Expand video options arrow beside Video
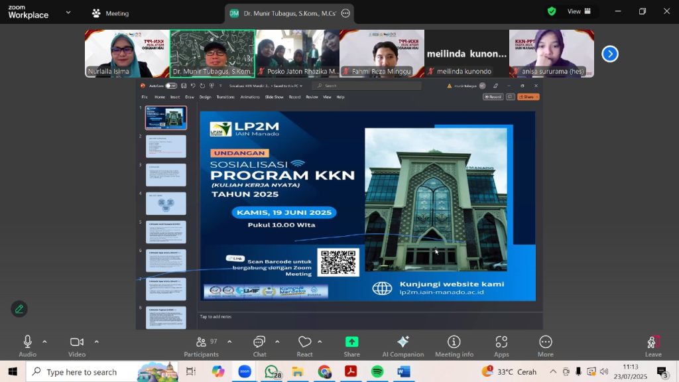Image resolution: width=679 pixels, height=382 pixels. point(96,342)
